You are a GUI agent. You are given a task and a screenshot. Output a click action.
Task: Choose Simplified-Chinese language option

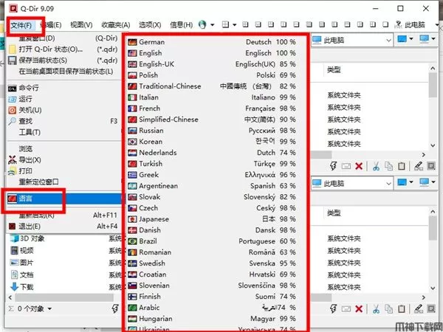(212, 120)
